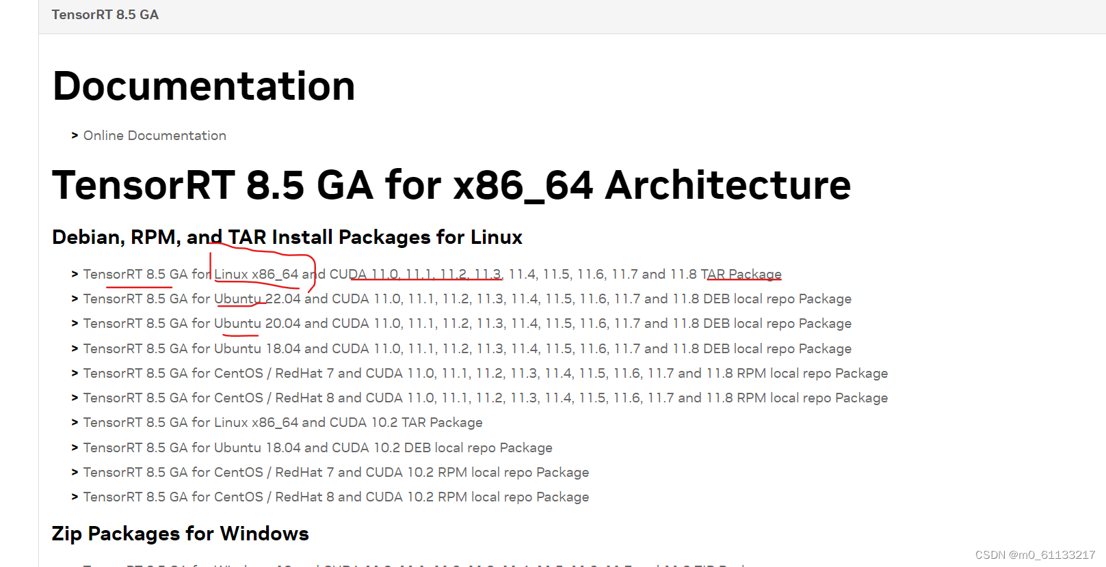
Task: Open Ubuntu 20.04 CUDA 11.x DEB local repo Package
Action: [467, 323]
